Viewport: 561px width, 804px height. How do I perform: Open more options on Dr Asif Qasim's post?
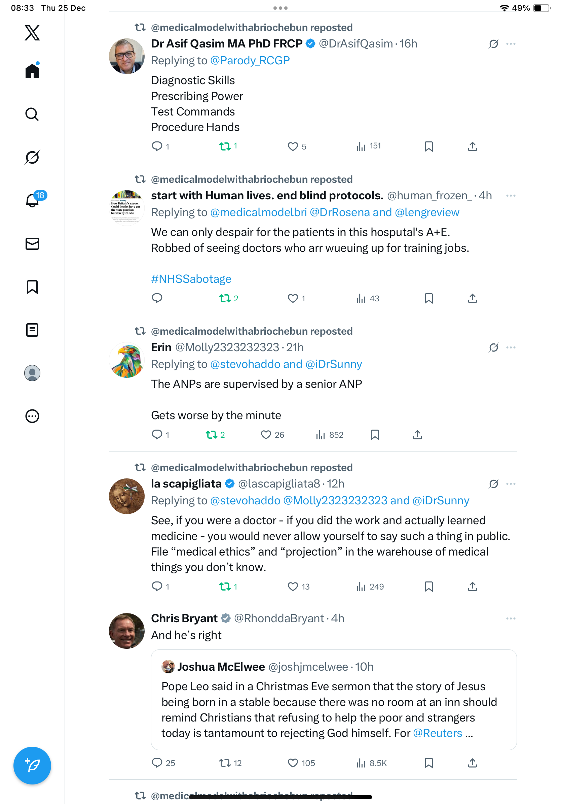511,44
